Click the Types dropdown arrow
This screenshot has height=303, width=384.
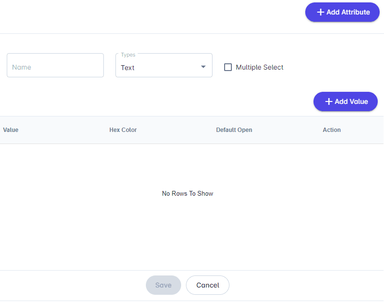pyautogui.click(x=203, y=67)
